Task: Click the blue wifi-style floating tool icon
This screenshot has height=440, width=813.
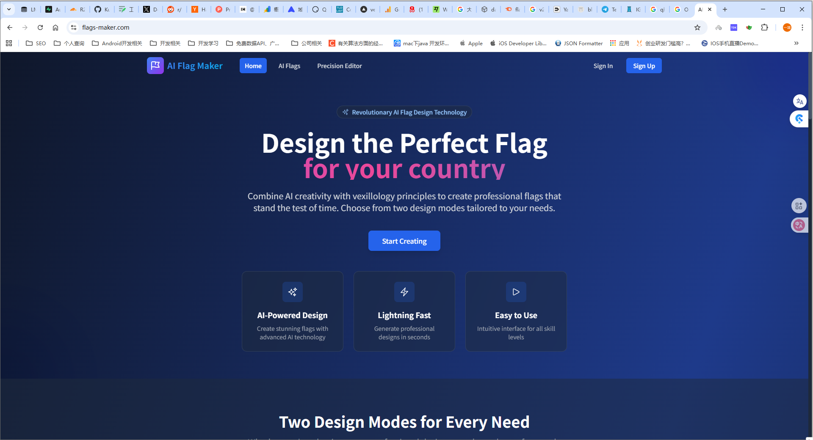Action: (x=799, y=119)
